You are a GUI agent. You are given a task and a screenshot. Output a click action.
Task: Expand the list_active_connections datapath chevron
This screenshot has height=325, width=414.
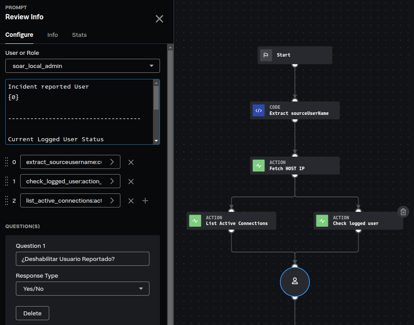point(112,200)
